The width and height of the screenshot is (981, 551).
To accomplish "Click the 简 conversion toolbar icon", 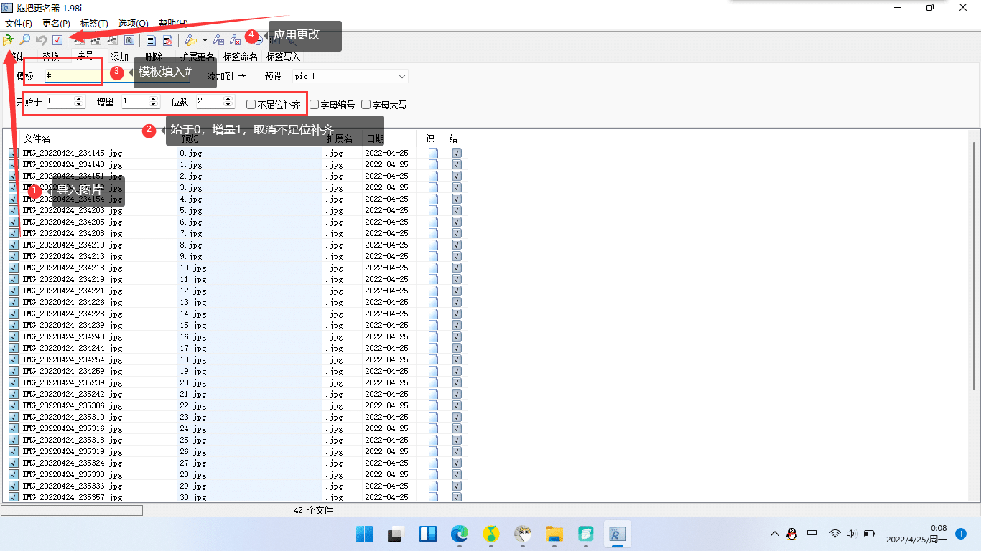I will point(129,40).
